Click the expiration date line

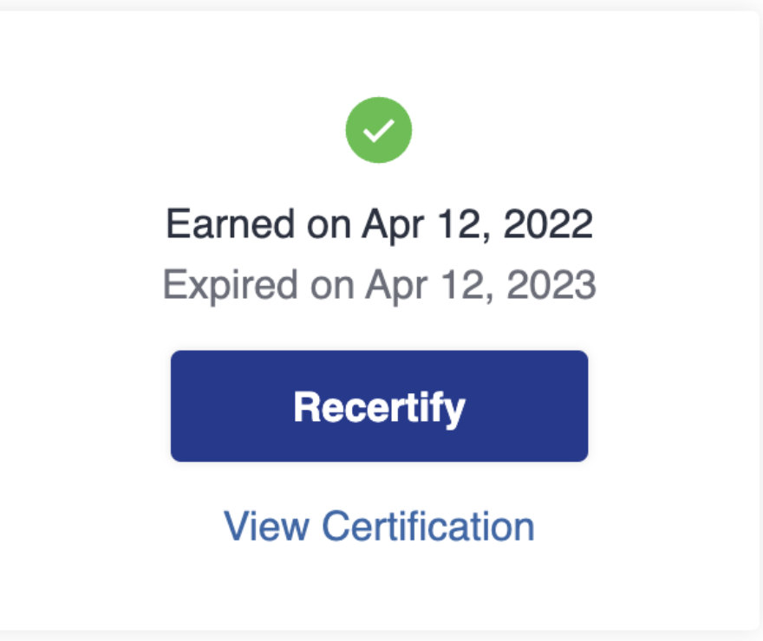click(x=379, y=285)
